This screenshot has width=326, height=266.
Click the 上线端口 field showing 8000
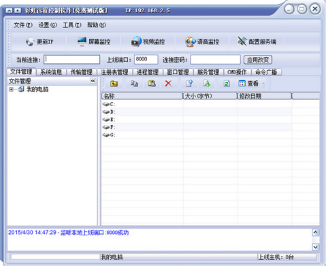tap(146, 59)
